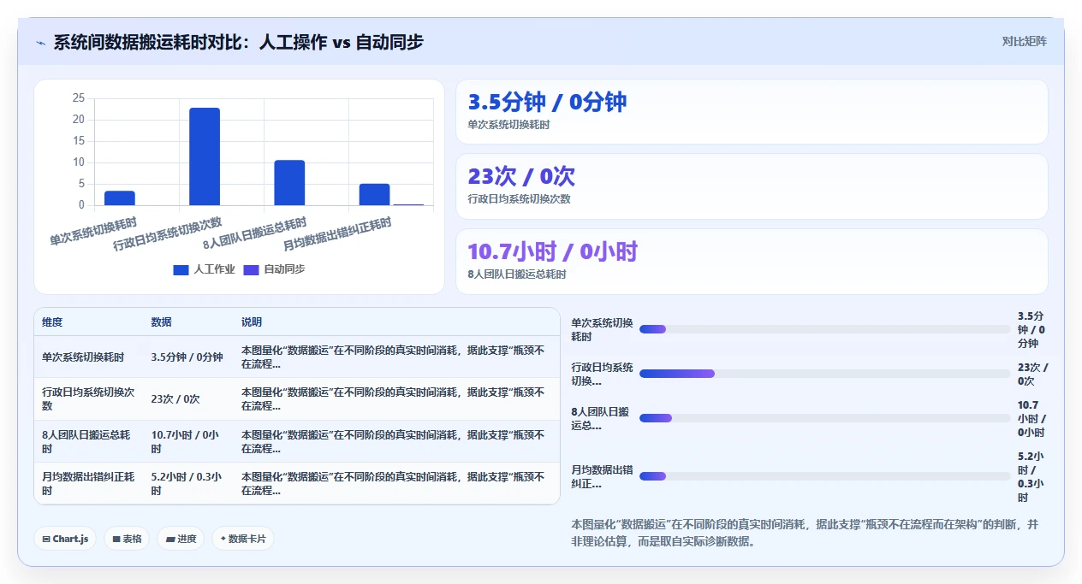This screenshot has width=1082, height=584.
Task: Click the icon inside the 进度 tag
Action: pos(170,540)
